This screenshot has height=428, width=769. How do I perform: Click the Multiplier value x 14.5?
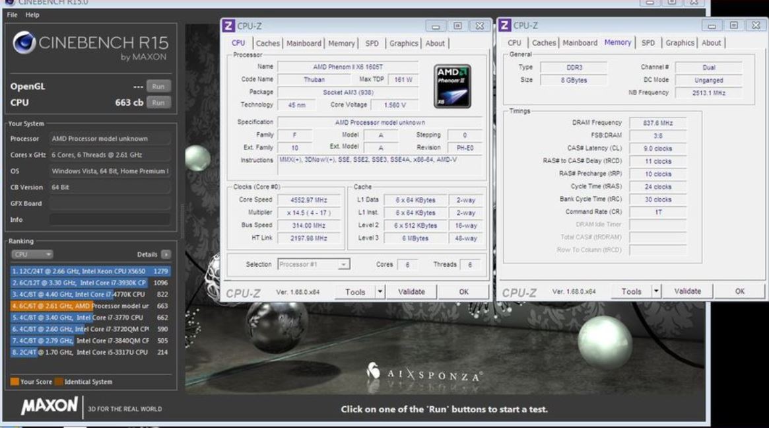pos(308,213)
